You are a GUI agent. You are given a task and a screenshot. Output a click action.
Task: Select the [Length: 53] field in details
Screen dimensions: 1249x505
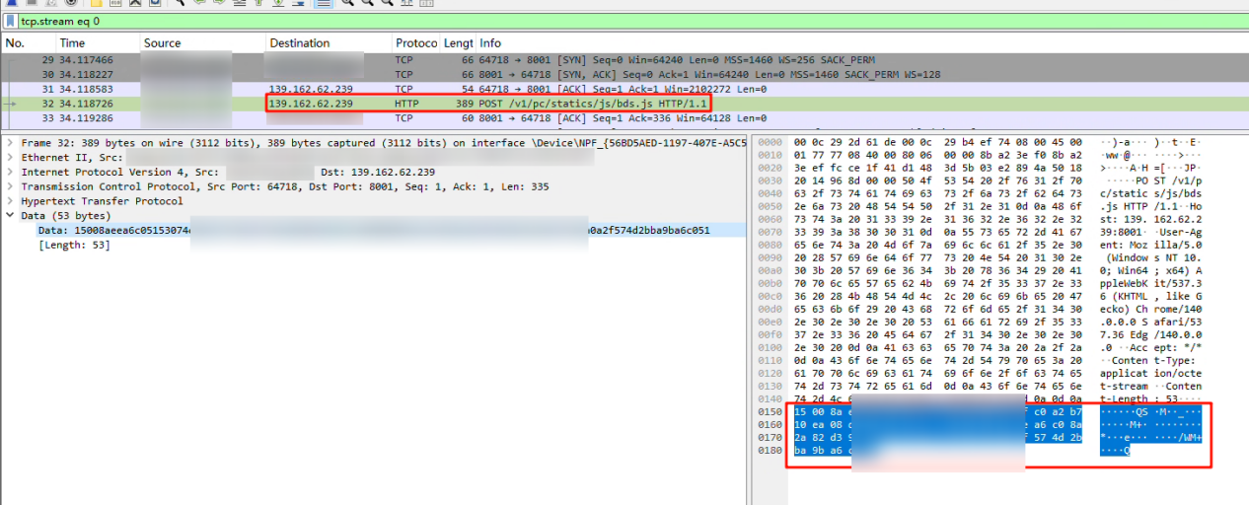(x=74, y=245)
